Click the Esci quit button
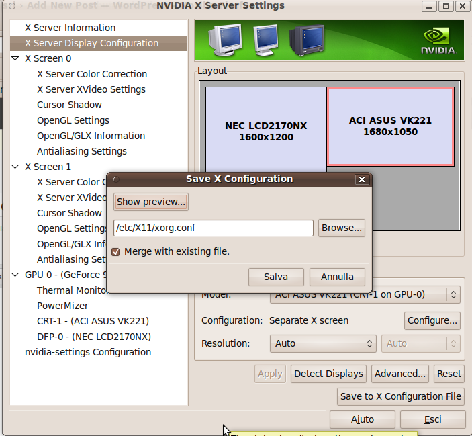The image size is (472, 436). (432, 419)
